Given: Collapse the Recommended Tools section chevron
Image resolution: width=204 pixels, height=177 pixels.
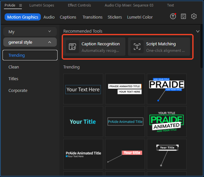Looking at the screenshot, I should pos(197,31).
